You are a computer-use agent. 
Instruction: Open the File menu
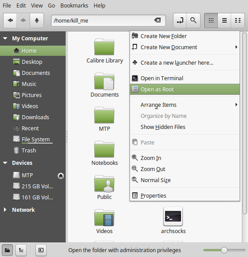point(7,6)
